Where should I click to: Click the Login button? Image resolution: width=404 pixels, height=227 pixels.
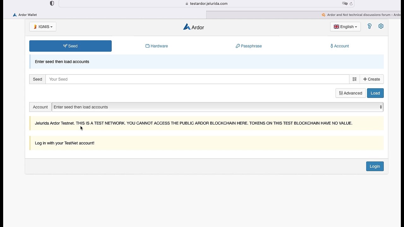[375, 166]
